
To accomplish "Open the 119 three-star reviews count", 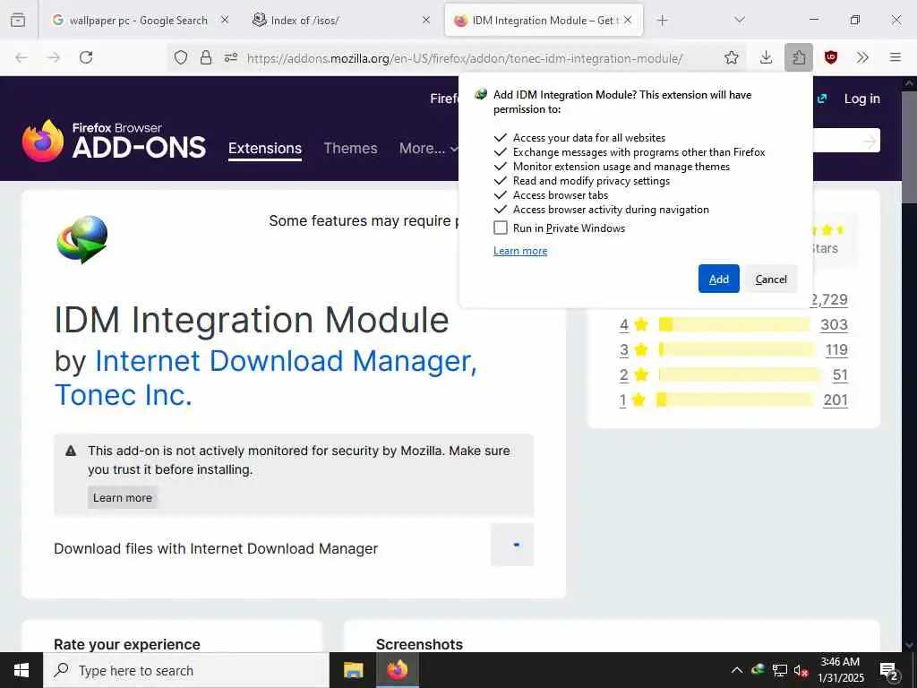I will [x=836, y=350].
